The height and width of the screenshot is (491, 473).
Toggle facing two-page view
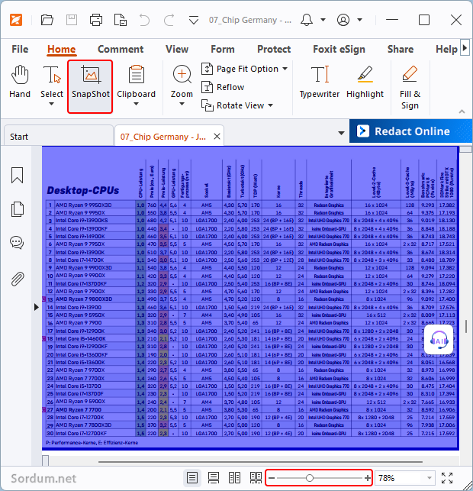[236, 478]
